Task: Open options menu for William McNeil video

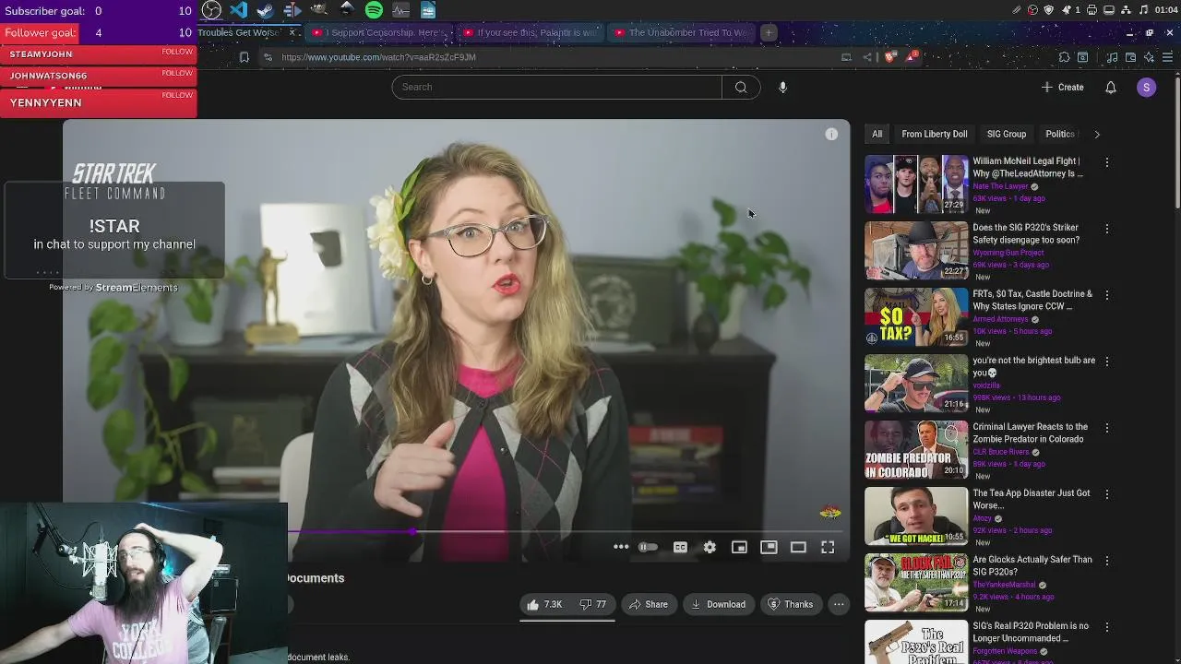Action: [x=1107, y=162]
